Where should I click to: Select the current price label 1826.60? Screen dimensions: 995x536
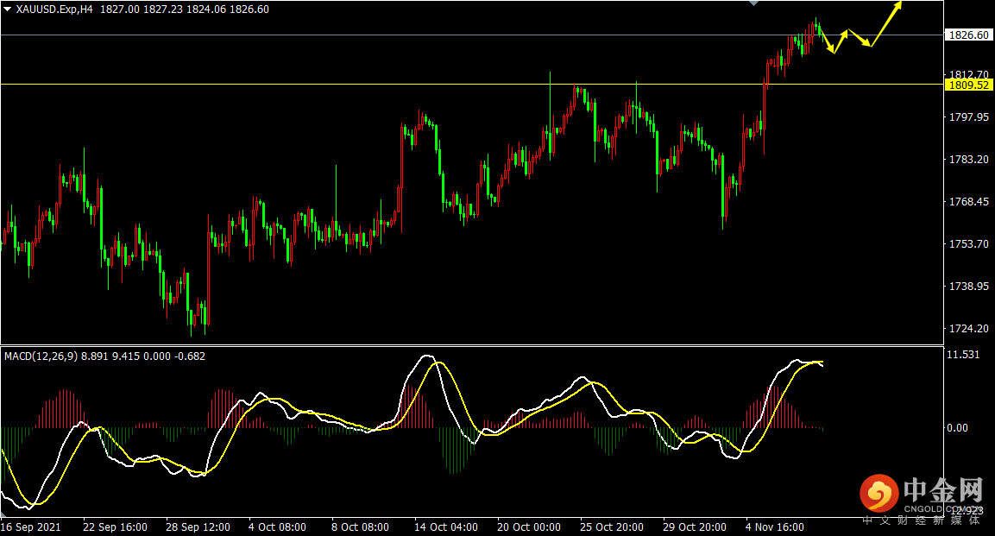point(969,35)
